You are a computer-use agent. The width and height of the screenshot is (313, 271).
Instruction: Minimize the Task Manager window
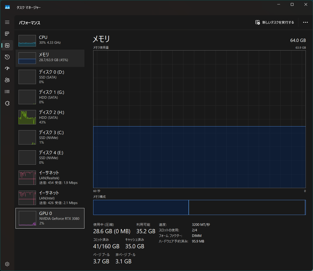(x=279, y=4)
